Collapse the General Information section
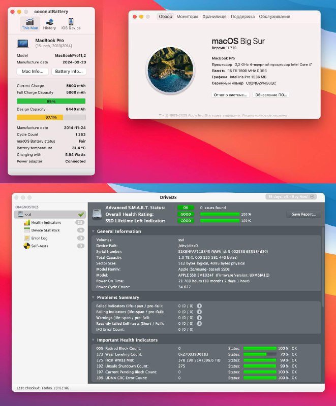This screenshot has width=336, height=406. tap(93, 231)
